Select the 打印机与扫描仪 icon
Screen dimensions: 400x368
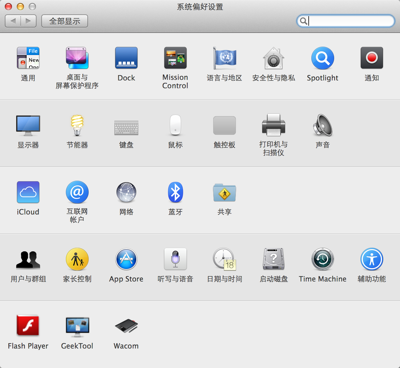273,125
